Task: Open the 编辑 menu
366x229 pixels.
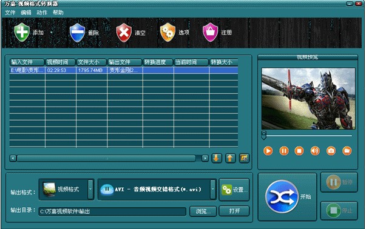Action: pos(26,13)
